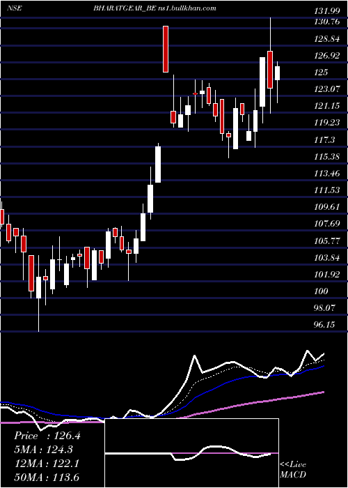Click the 128.84 price axis label

326,40
